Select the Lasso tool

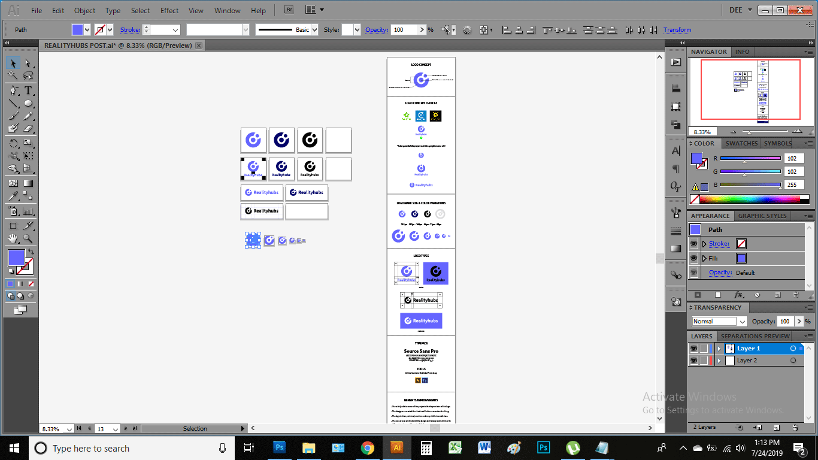click(28, 76)
